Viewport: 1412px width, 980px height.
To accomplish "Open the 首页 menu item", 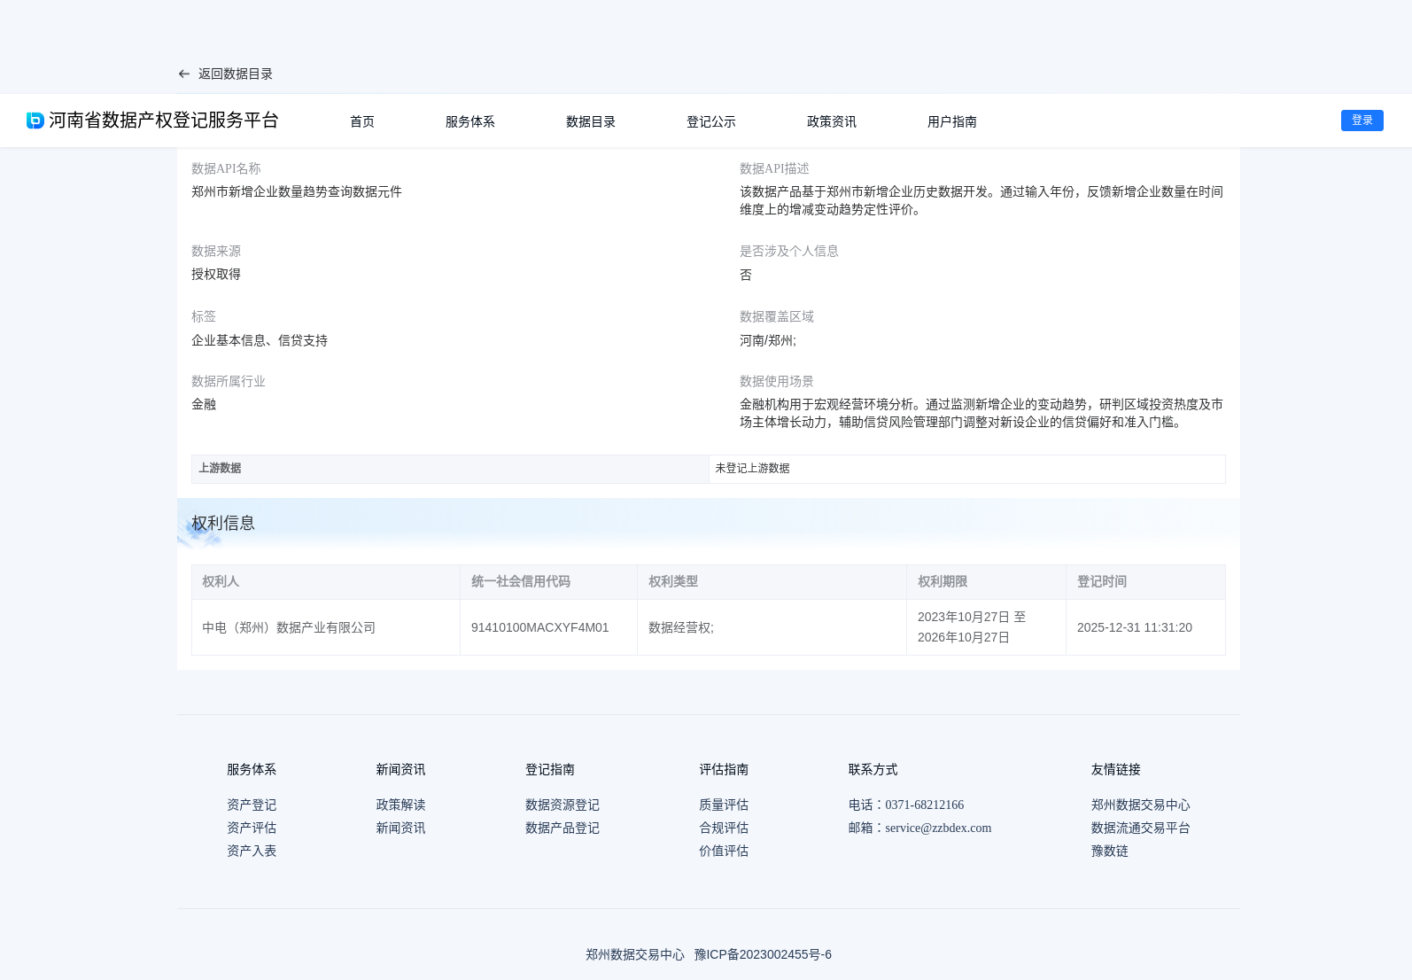I will pos(362,121).
